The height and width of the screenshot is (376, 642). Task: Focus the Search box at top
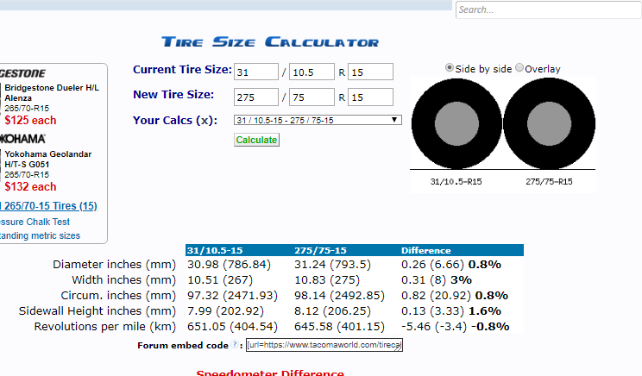(x=548, y=10)
